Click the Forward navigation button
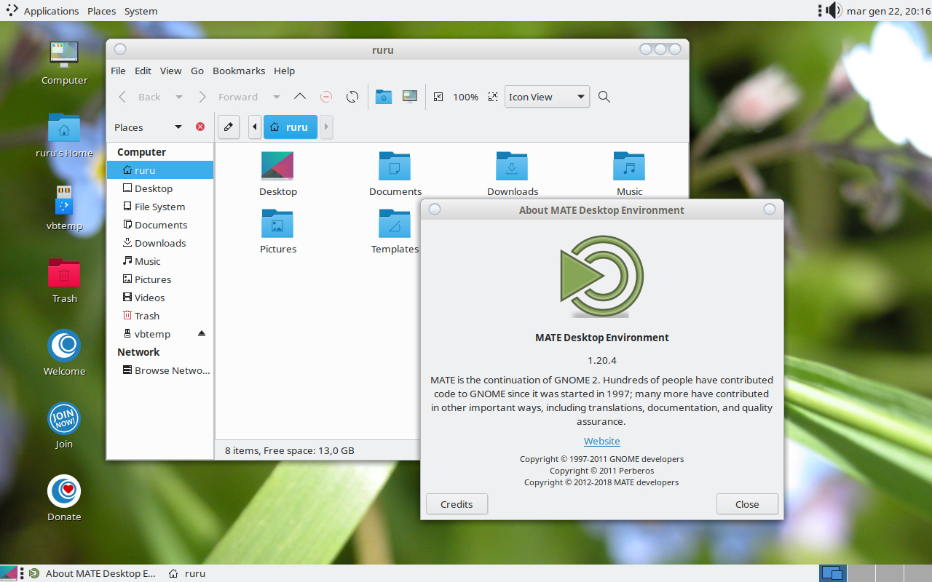 [x=228, y=97]
